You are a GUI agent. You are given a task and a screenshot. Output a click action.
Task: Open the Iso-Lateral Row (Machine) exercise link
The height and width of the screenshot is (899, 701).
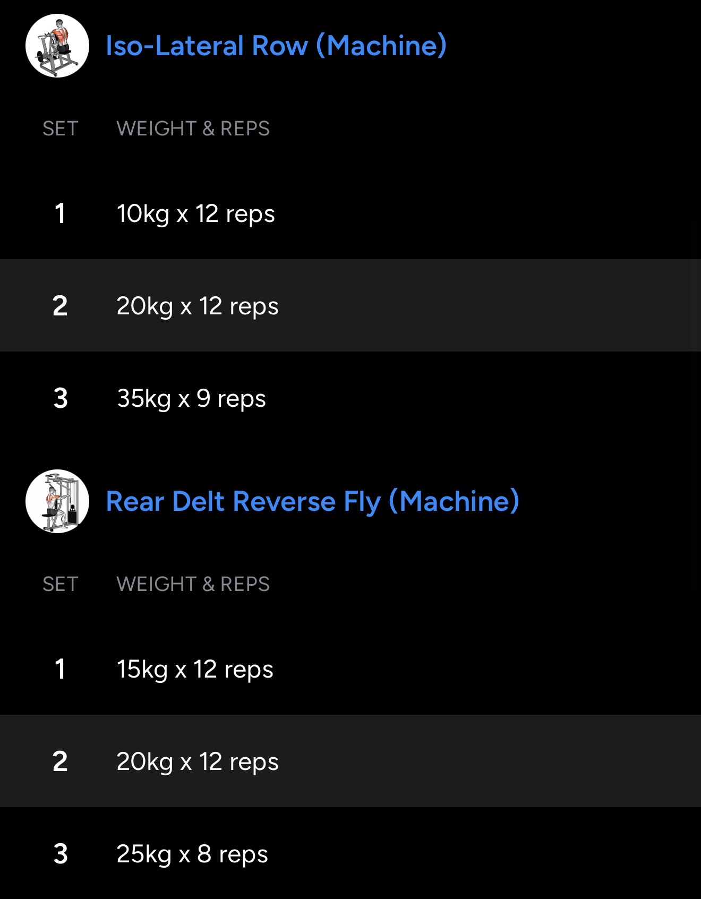276,46
